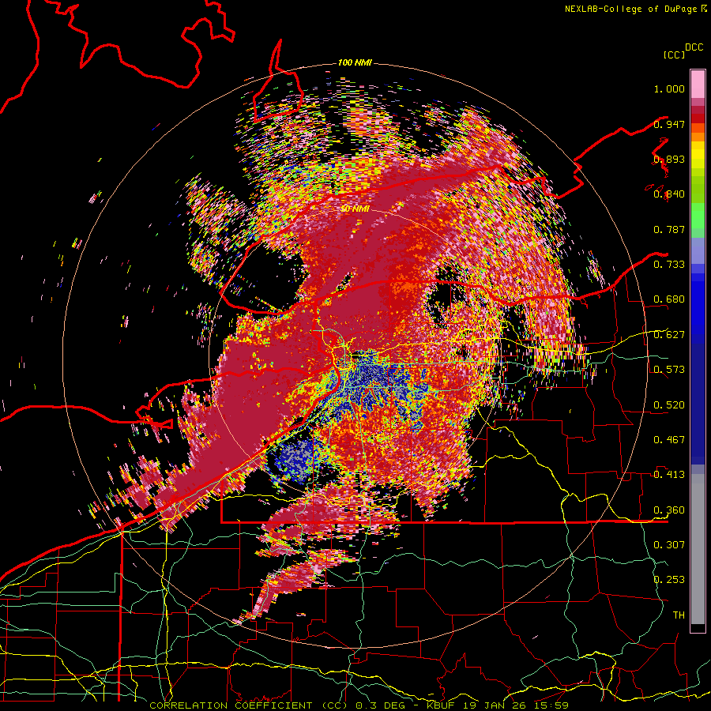Click the TH threshold label

(679, 615)
